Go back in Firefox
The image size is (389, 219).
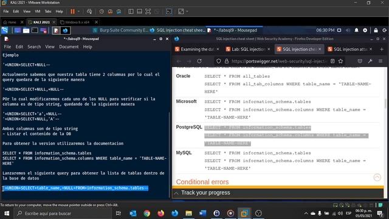[x=179, y=61]
